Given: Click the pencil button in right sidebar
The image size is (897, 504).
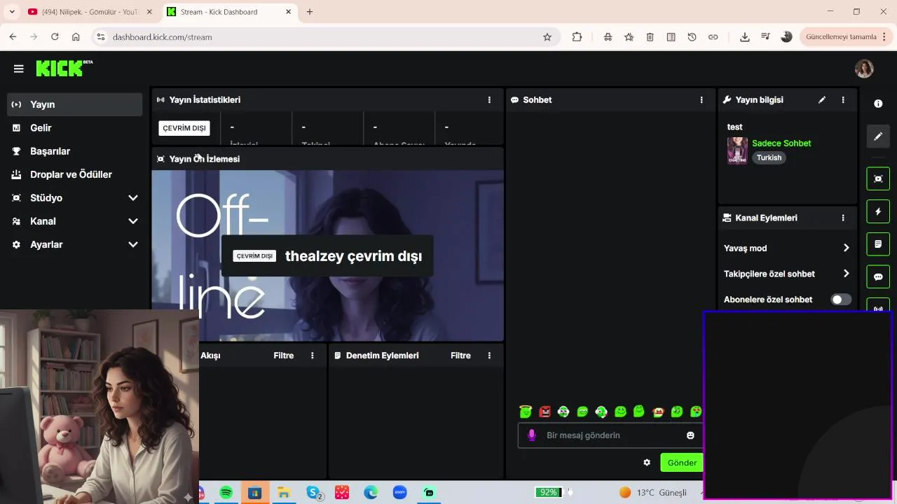Looking at the screenshot, I should click(x=878, y=136).
